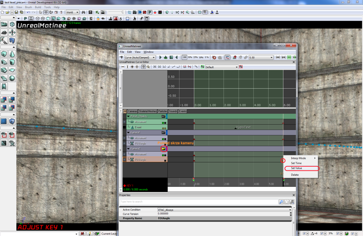
Task: Click the Fit Horizontally icon in Curve Editor
Action: [x=123, y=67]
